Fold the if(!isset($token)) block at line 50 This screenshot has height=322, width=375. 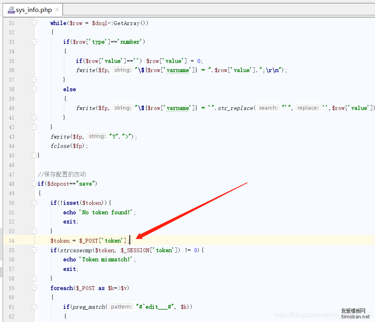click(x=35, y=203)
